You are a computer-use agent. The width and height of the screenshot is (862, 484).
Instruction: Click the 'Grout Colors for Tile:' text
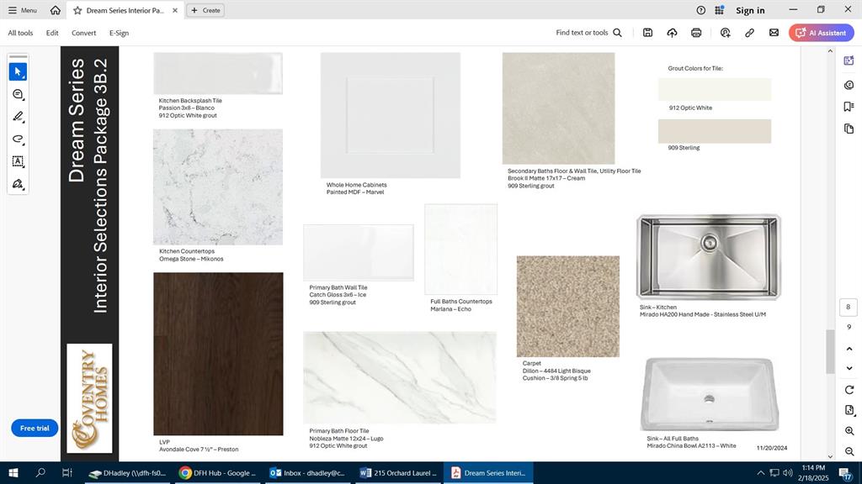pyautogui.click(x=695, y=69)
